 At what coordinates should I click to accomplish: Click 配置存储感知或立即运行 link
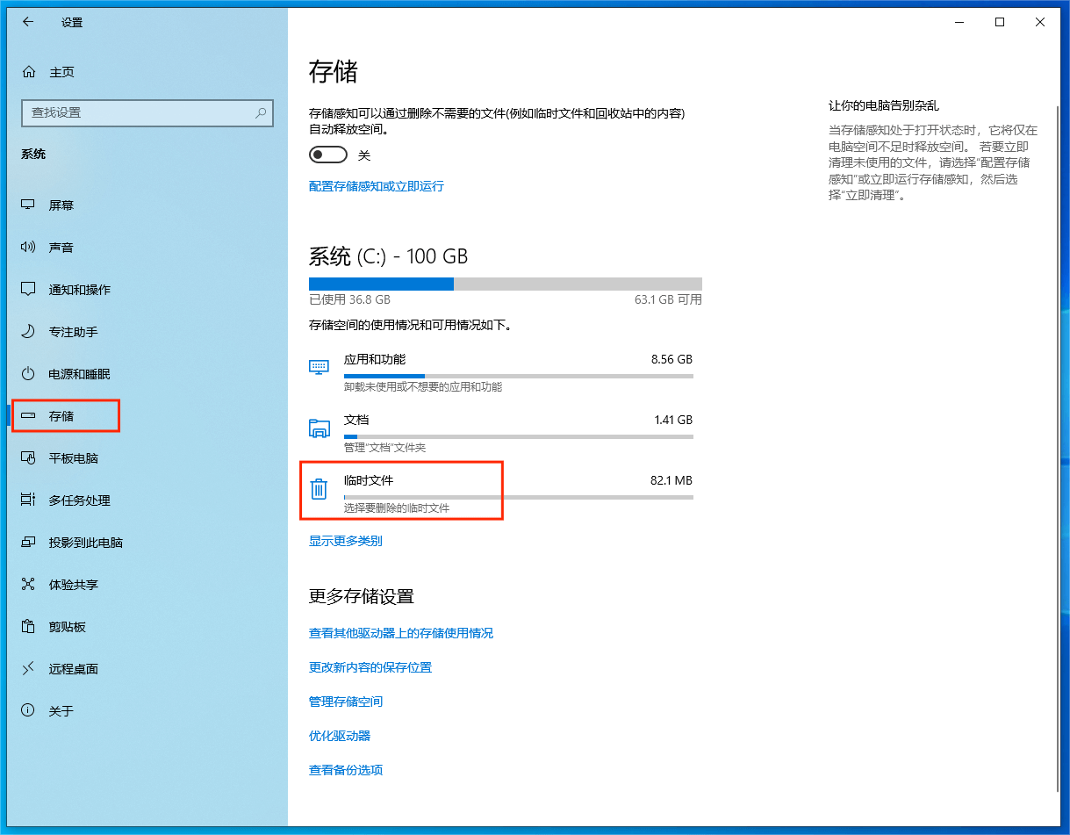tap(376, 186)
